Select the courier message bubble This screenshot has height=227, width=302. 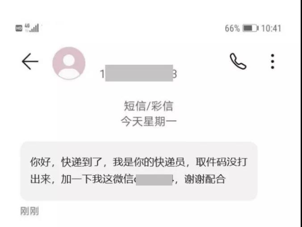point(139,171)
